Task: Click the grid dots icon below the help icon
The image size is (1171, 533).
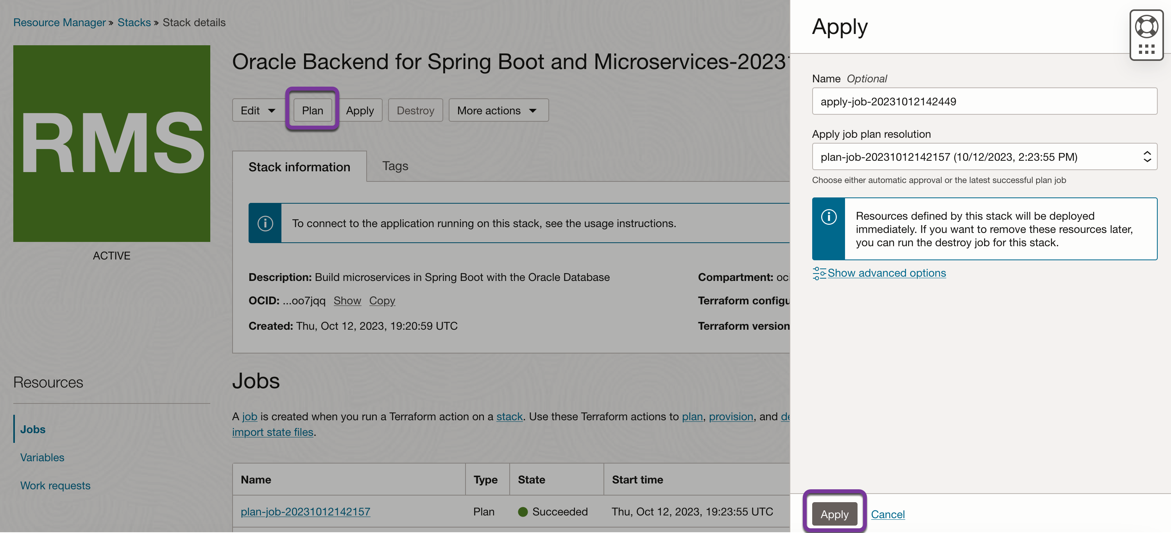Action: point(1146,49)
